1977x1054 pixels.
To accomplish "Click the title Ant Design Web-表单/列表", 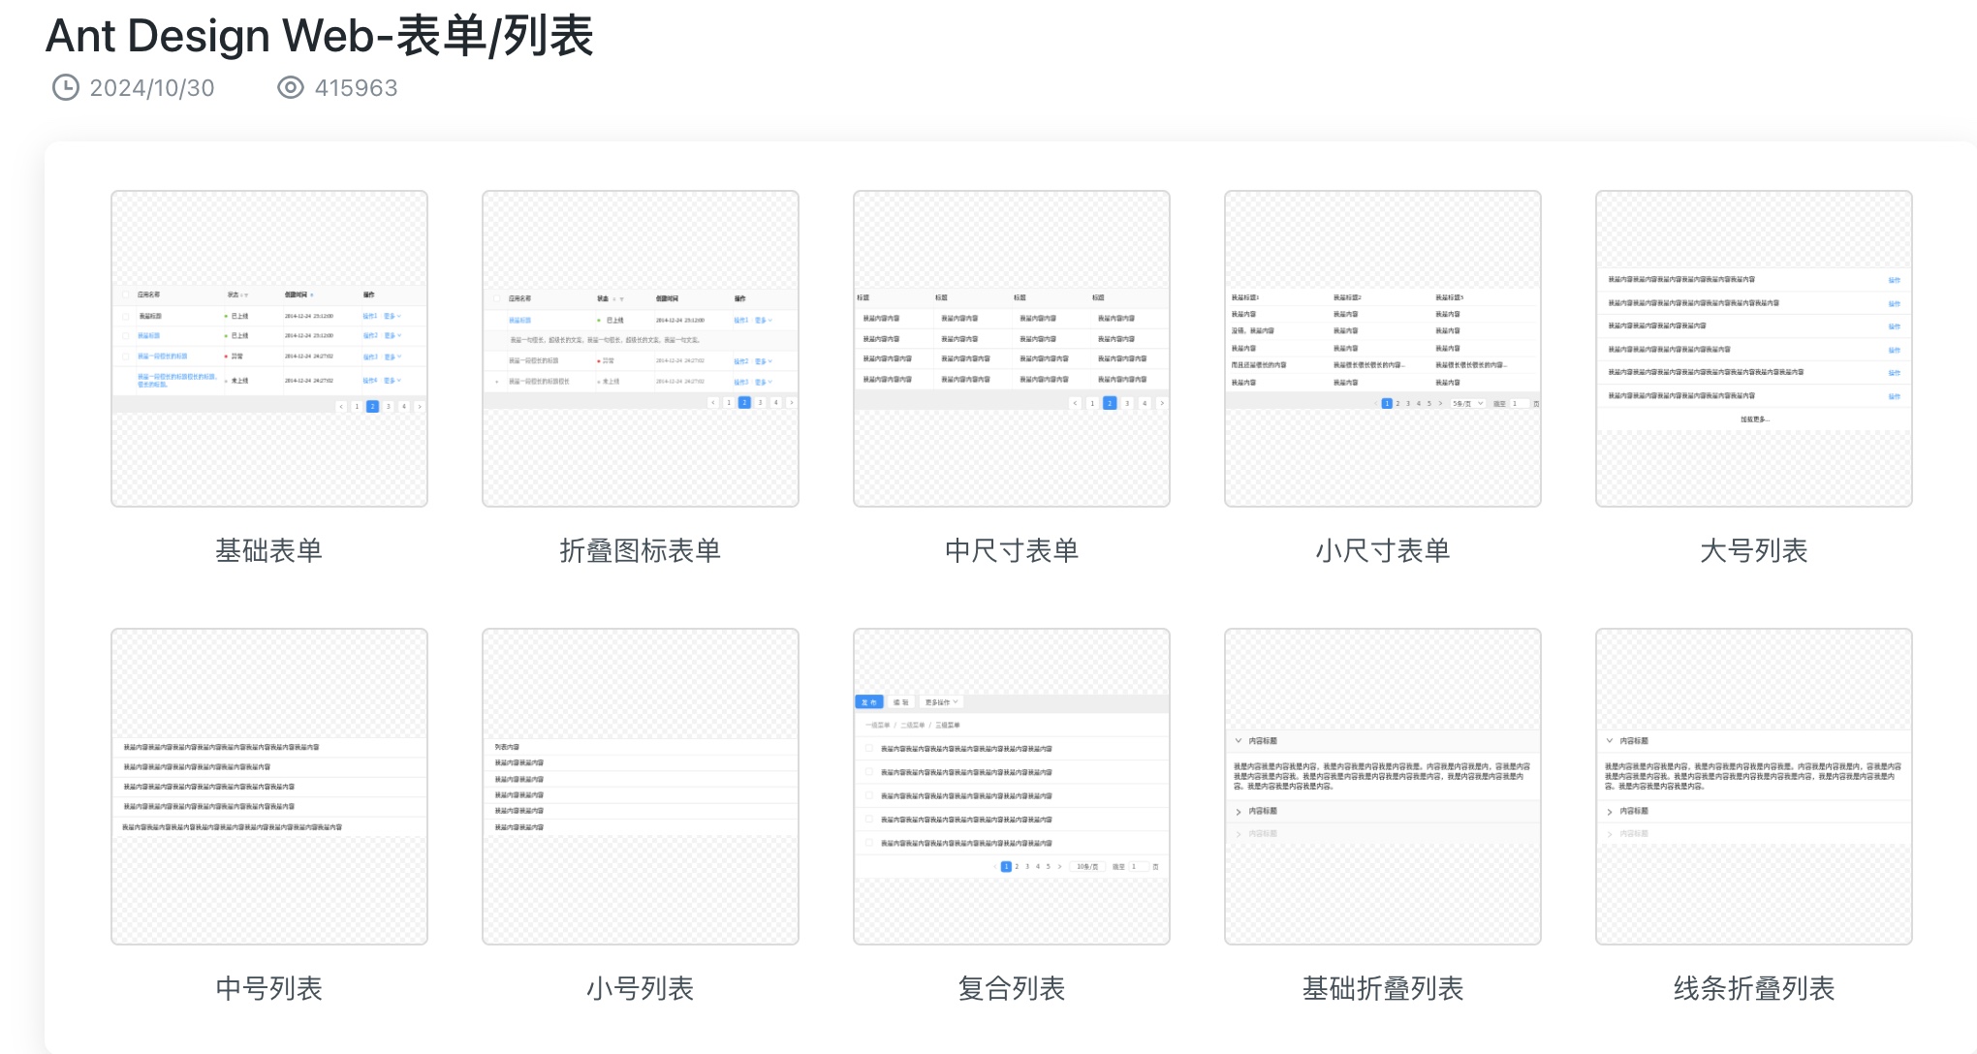I will 320,37.
